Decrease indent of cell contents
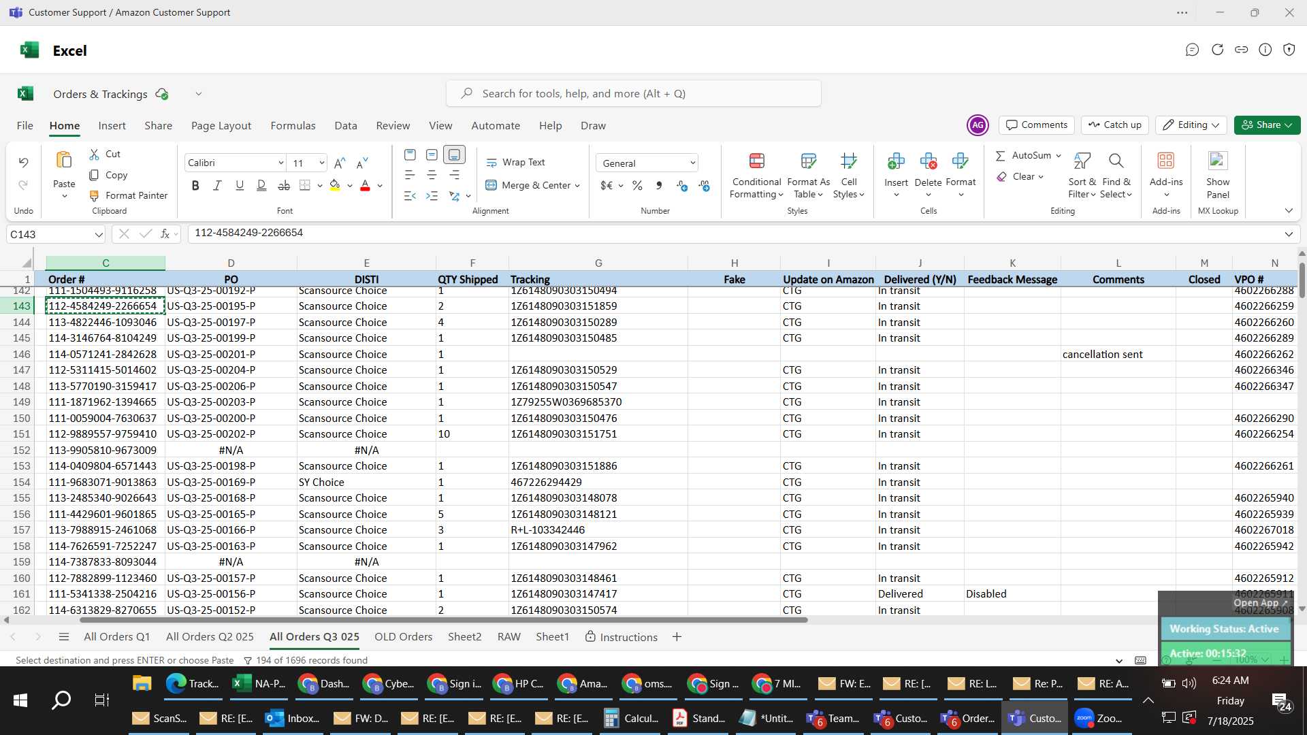This screenshot has width=1307, height=735. [409, 196]
